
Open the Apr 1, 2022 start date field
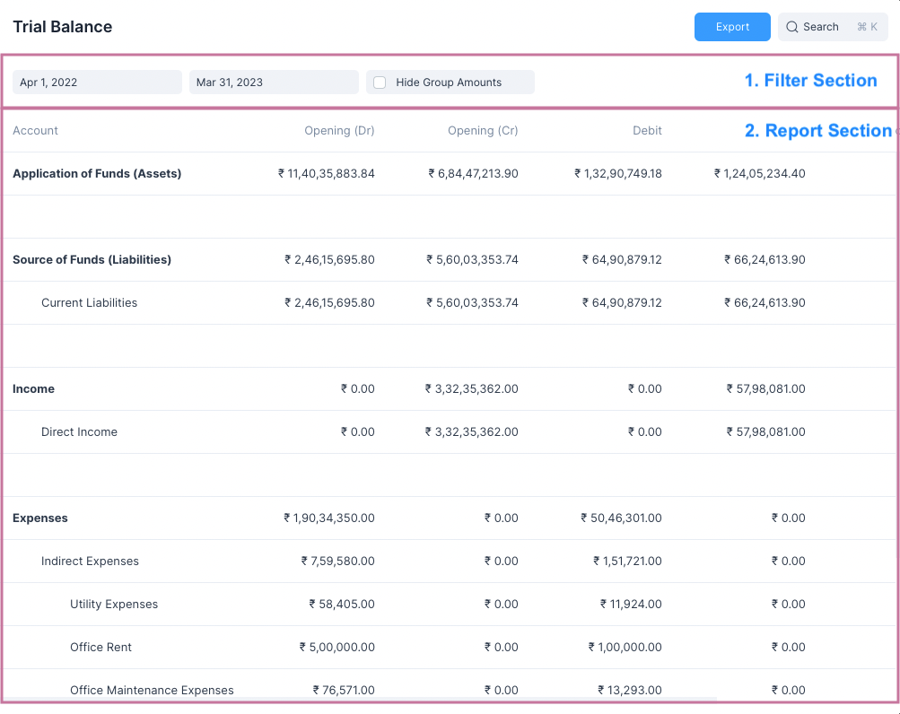coord(97,83)
